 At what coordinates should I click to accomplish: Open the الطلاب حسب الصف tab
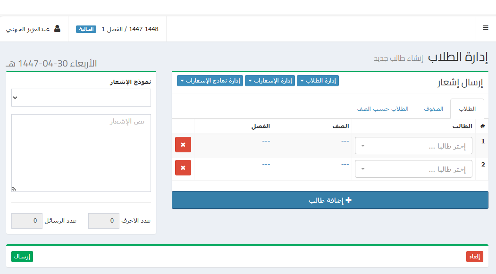[382, 109]
